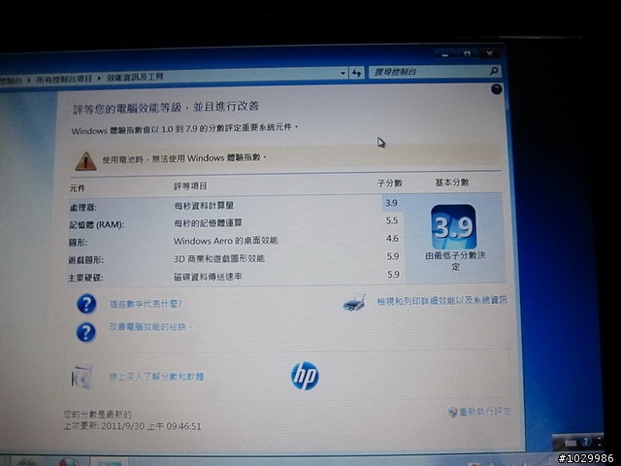Image resolution: width=621 pixels, height=466 pixels.
Task: Click the language bar help icon in the tray
Action: (586, 442)
